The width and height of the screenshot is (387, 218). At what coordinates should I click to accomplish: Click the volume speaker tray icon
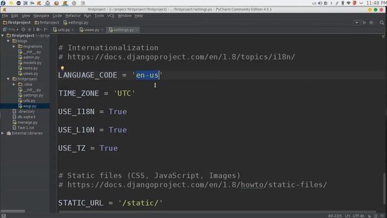(320, 3)
